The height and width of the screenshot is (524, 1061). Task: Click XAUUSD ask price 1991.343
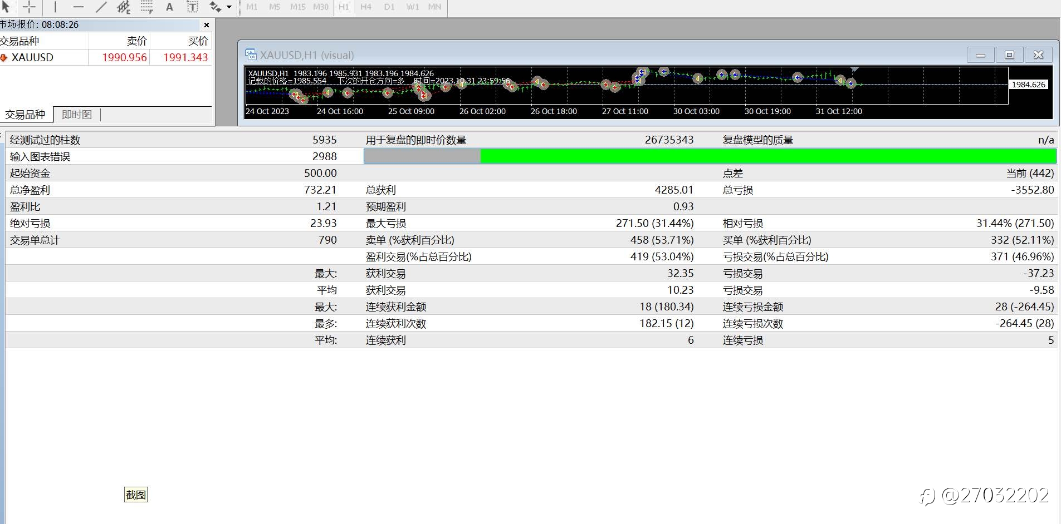185,57
